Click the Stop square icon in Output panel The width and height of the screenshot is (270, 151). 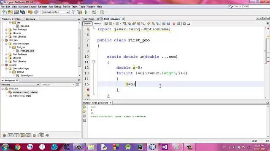point(84,116)
